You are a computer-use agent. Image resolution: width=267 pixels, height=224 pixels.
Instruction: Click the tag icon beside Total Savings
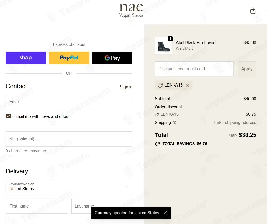(157, 144)
